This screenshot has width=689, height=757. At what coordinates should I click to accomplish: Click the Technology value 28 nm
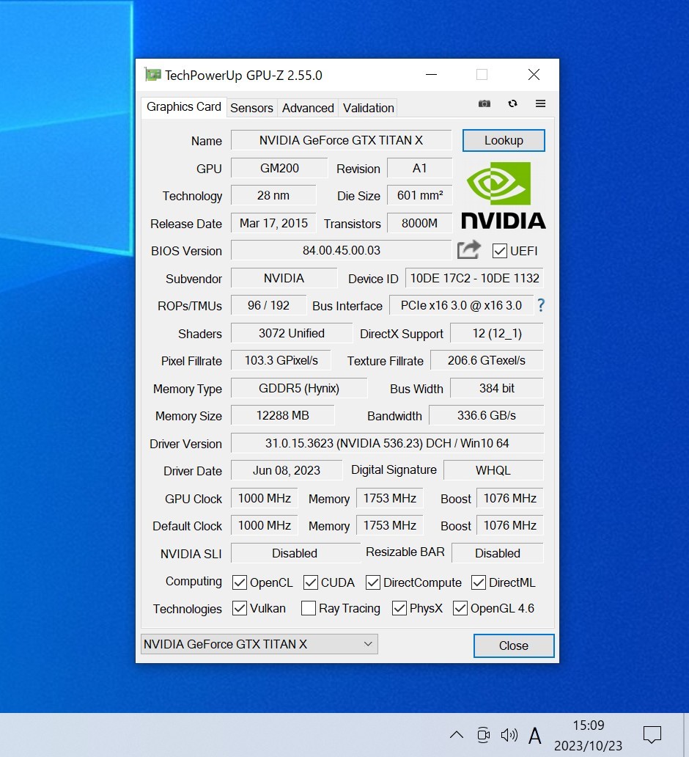click(273, 196)
